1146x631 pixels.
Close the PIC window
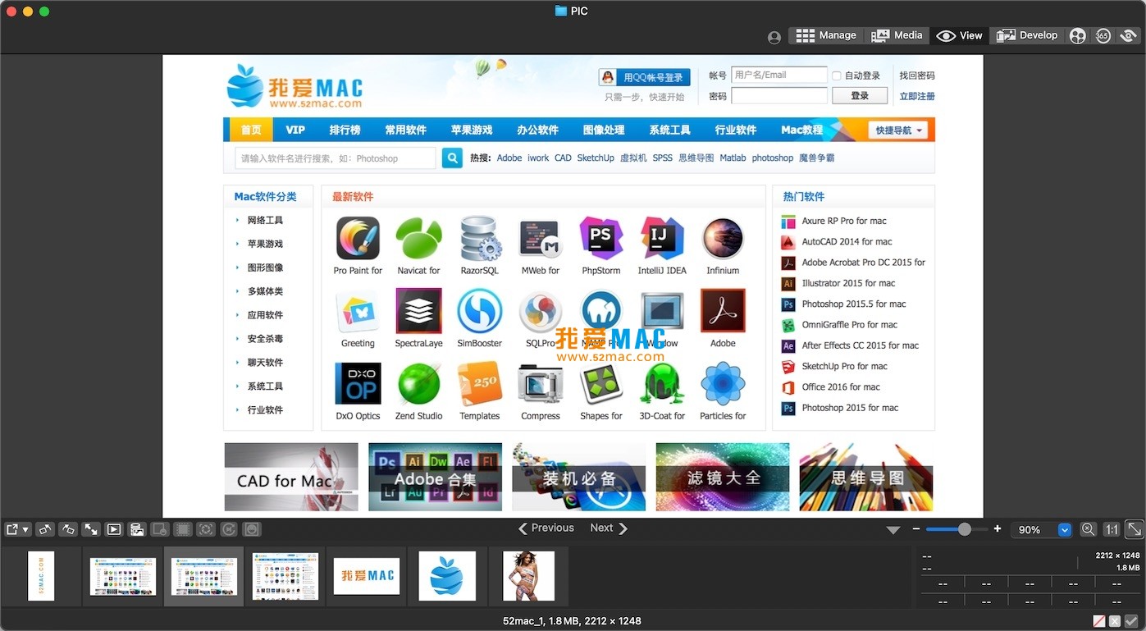[11, 11]
